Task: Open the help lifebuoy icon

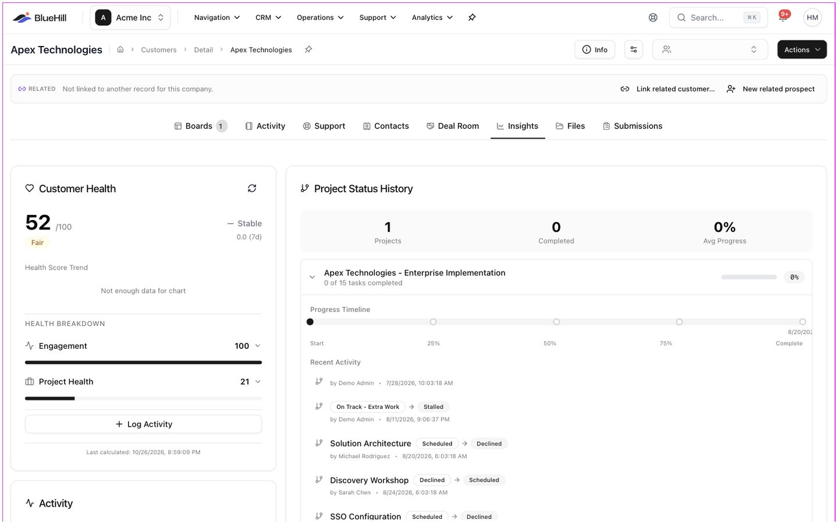Action: [653, 17]
